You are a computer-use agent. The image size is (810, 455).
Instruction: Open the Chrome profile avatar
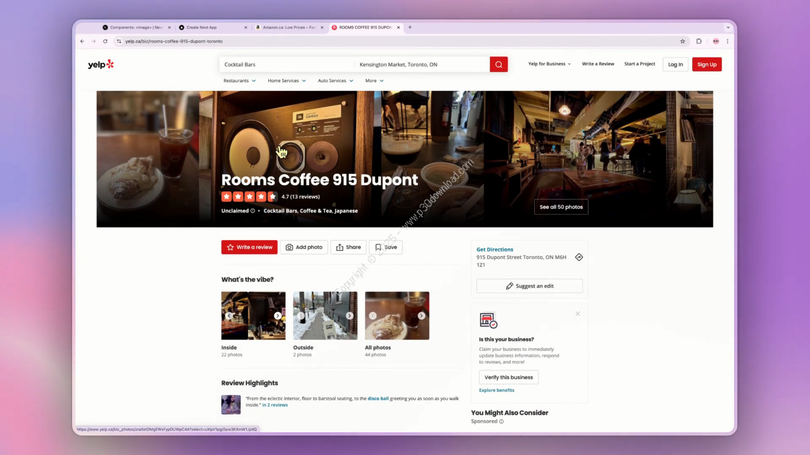[716, 41]
